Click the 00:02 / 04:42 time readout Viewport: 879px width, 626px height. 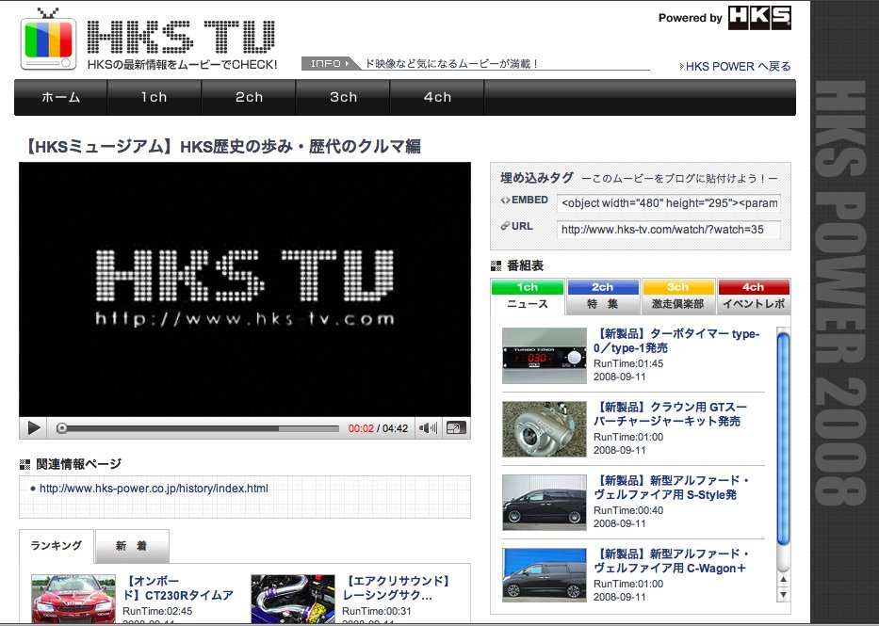pos(378,429)
